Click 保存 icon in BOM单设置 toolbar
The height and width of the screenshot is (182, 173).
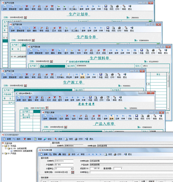click(x=72, y=154)
